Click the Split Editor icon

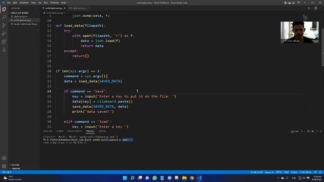316,8
